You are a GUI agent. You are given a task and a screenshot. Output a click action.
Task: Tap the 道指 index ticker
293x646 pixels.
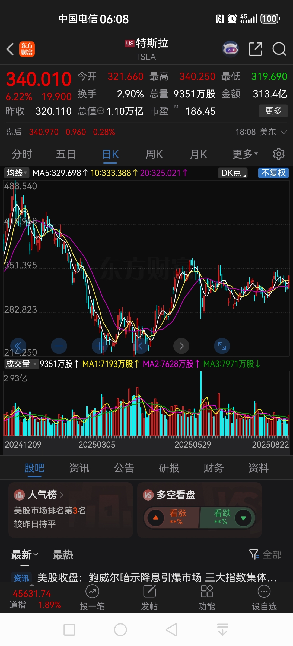(35, 599)
